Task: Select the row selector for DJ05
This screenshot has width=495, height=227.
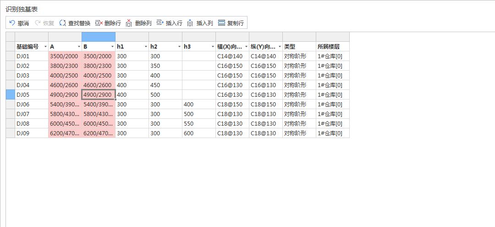Action: 11,95
